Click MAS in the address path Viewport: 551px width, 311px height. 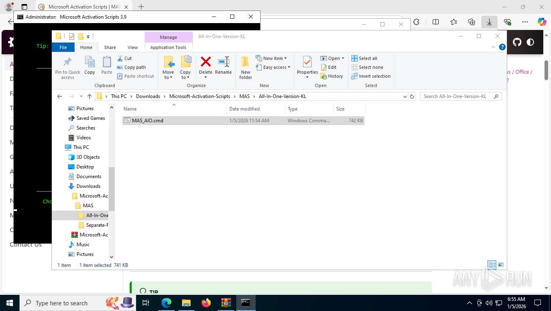(245, 96)
